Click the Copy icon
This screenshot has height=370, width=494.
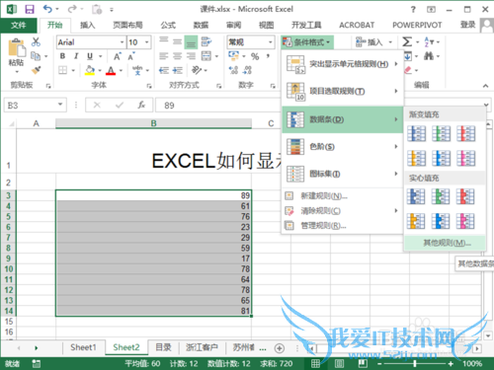coord(36,56)
